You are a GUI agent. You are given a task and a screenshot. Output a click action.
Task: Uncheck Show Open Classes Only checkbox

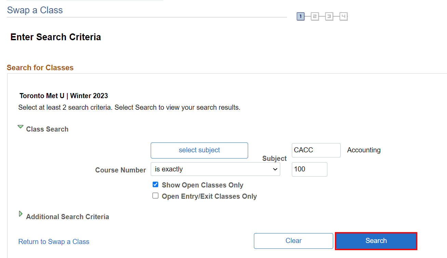(155, 185)
